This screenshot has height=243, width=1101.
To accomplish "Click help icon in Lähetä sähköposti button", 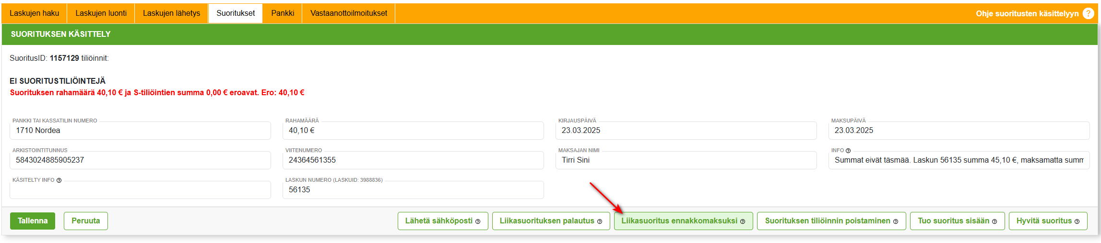I will coord(478,221).
